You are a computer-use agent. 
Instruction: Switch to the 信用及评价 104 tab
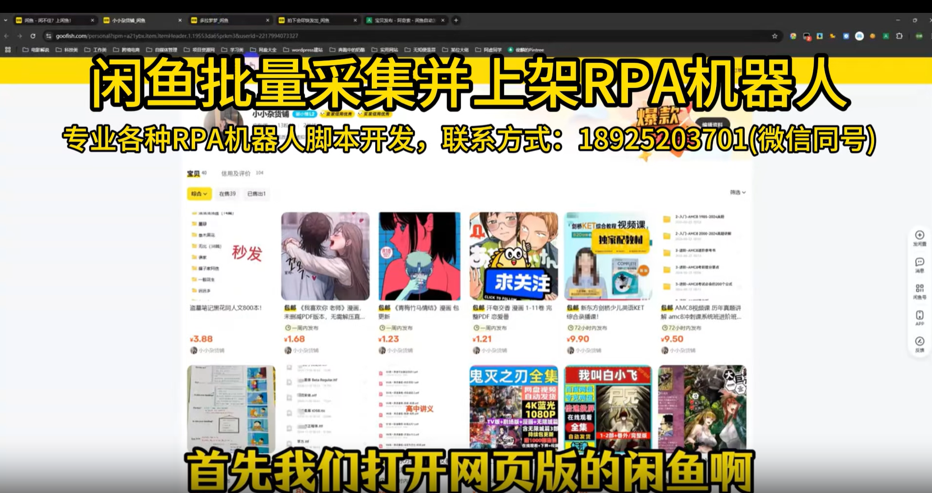(x=242, y=174)
